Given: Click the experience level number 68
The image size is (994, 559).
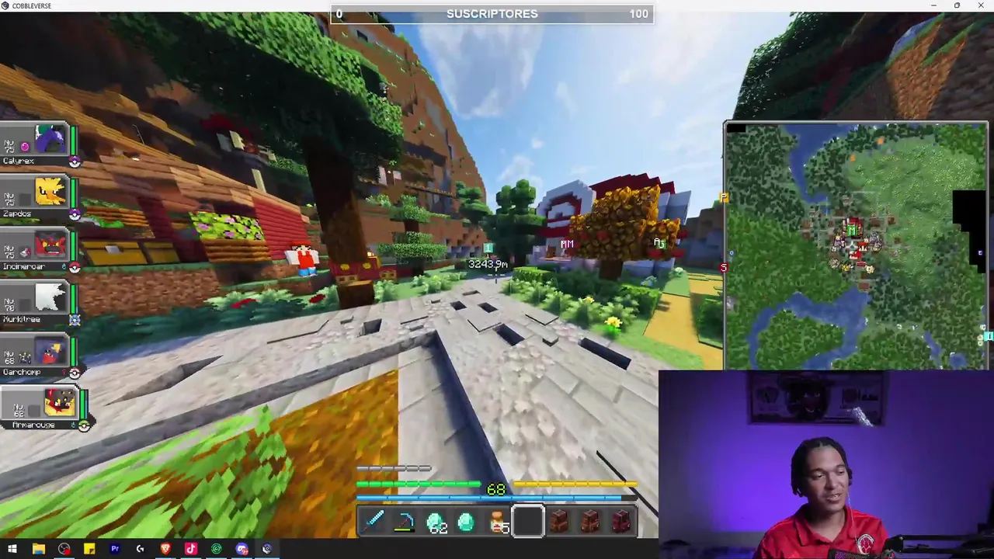Looking at the screenshot, I should 496,489.
